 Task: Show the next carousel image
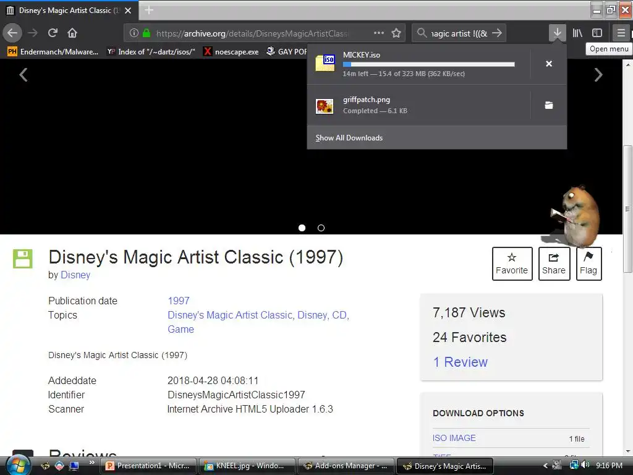click(598, 75)
